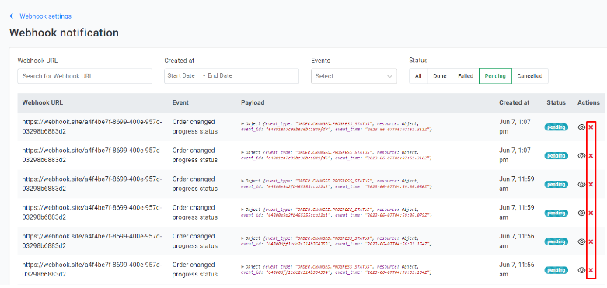This screenshot has height=288, width=607.
Task: Open the Webhook settings link
Action: 45,16
